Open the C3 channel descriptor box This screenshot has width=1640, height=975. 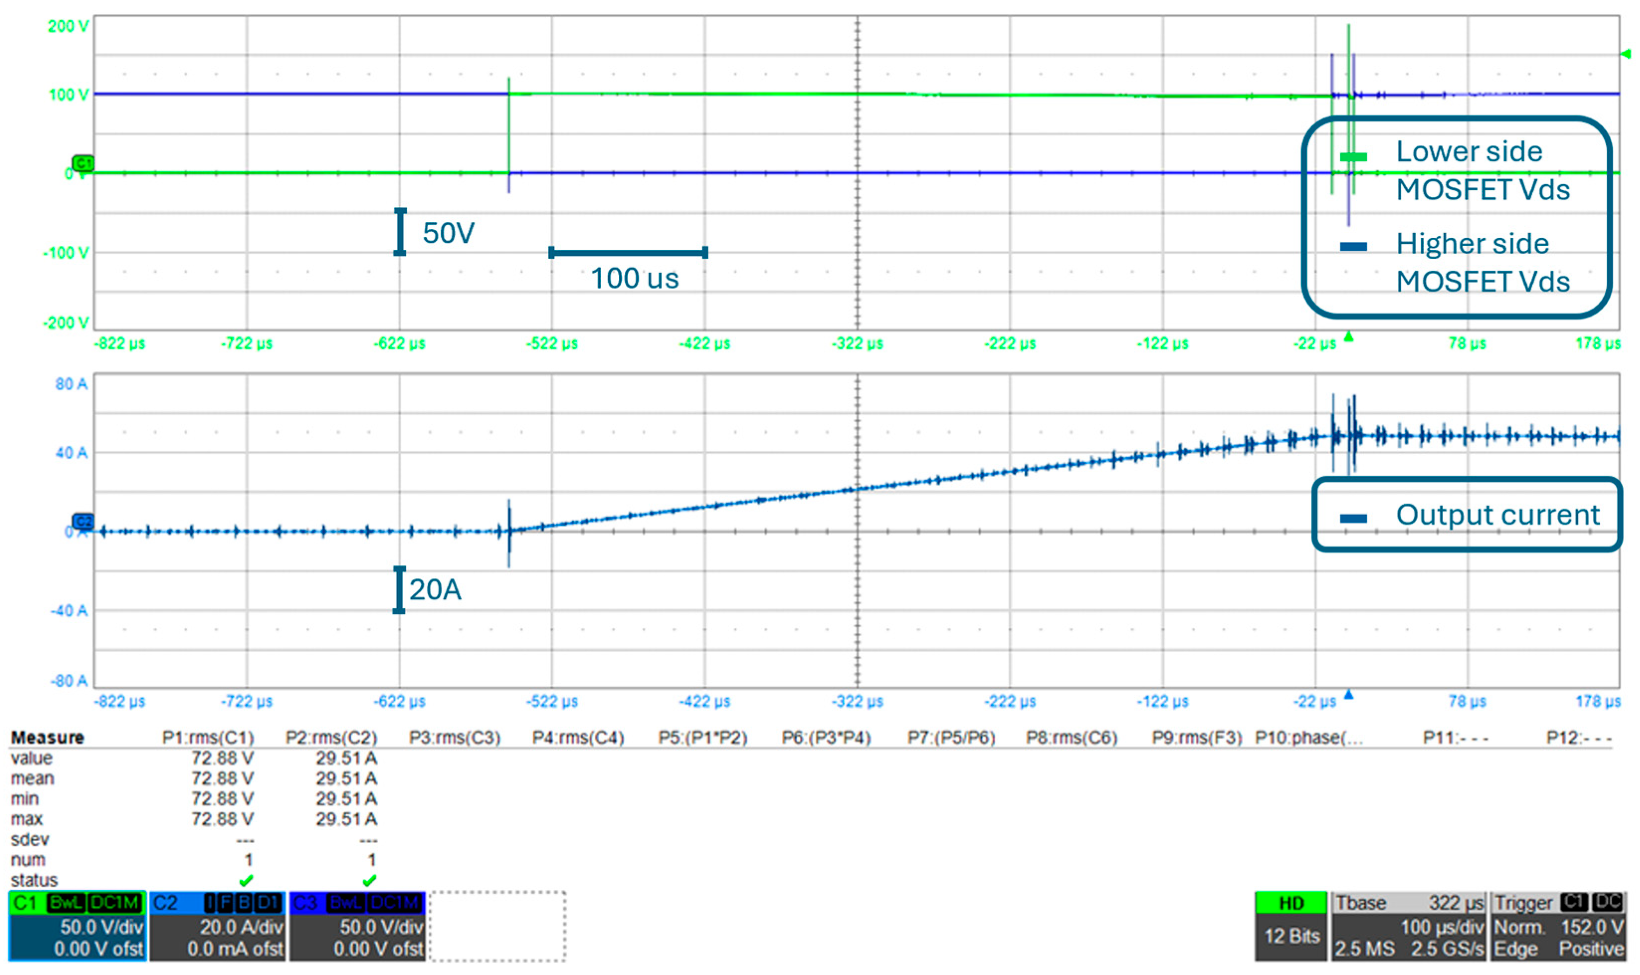coord(357,926)
